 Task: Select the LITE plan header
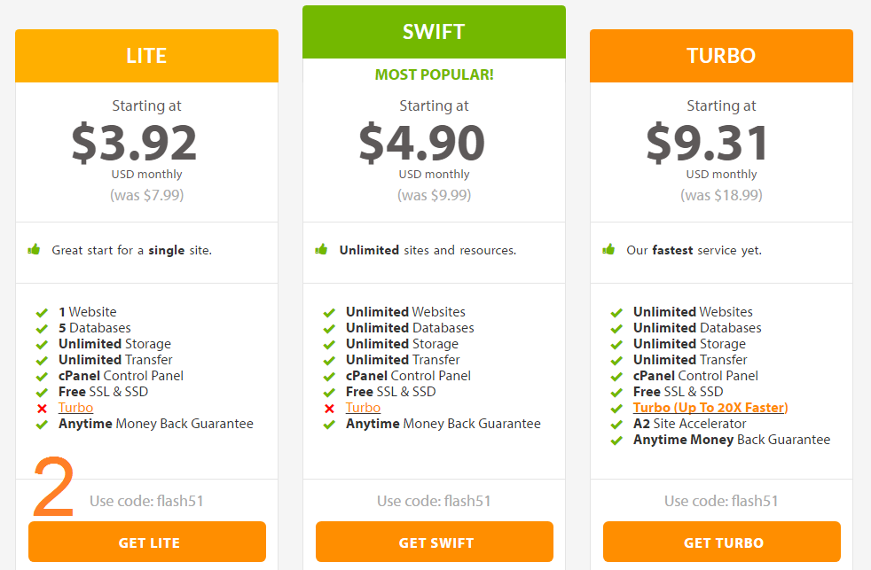coord(146,56)
